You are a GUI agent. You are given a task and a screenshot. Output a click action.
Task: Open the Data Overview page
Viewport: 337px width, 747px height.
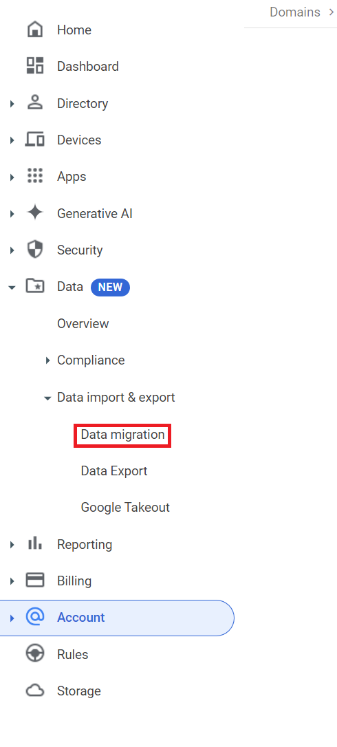(x=83, y=323)
